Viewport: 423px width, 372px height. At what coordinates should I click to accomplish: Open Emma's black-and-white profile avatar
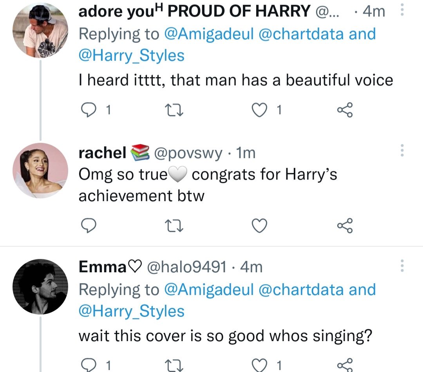click(x=40, y=287)
